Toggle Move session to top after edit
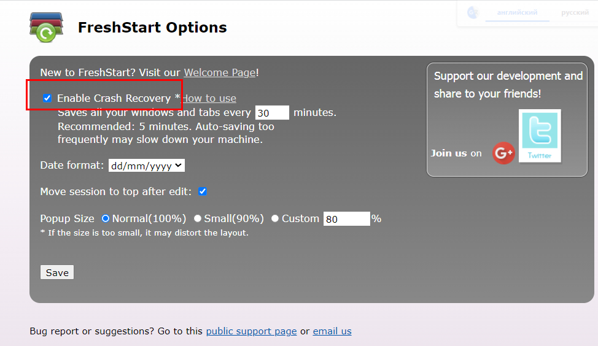 coord(203,191)
